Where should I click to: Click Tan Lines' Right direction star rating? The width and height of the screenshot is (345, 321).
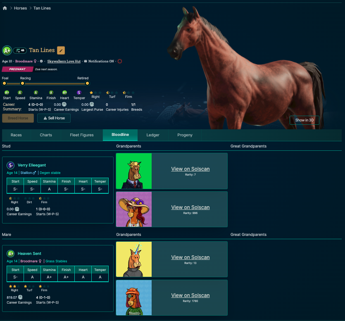click(95, 93)
